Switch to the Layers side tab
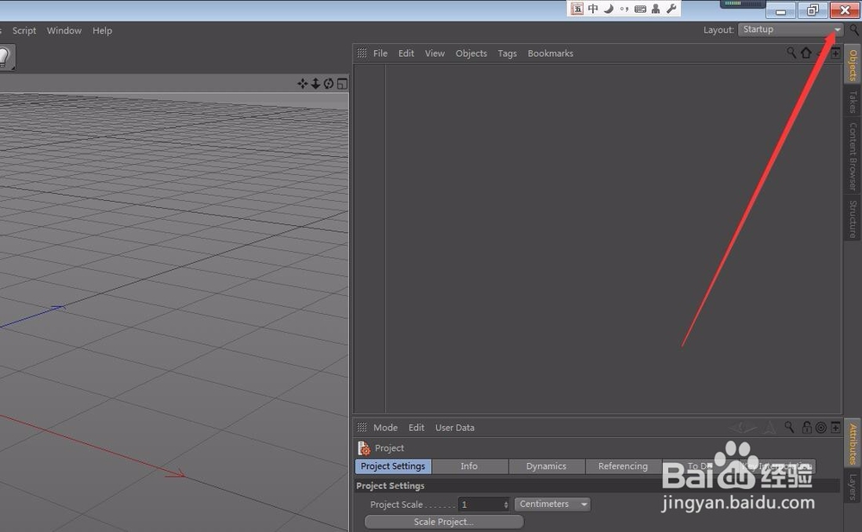The width and height of the screenshot is (862, 532). [853, 486]
